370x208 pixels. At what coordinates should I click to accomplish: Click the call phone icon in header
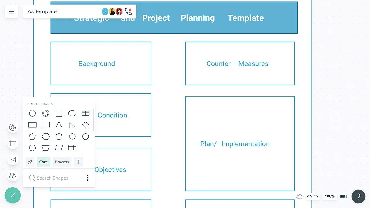coord(128,11)
